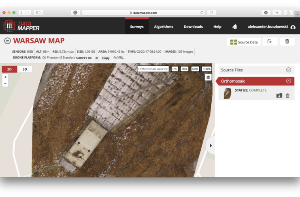This screenshot has height=197, width=300.
Task: Collapse the right side panel arrow
Action: [x=211, y=146]
